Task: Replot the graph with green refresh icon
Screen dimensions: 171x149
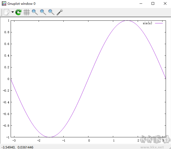Action: 18,12
